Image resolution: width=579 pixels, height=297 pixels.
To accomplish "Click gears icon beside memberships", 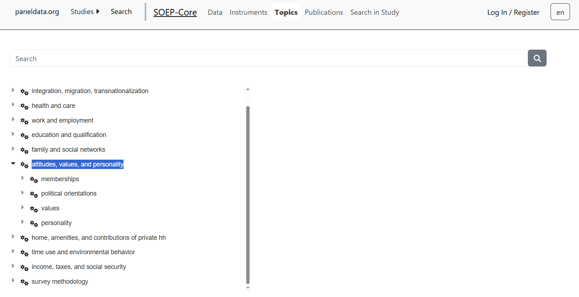I will point(34,180).
